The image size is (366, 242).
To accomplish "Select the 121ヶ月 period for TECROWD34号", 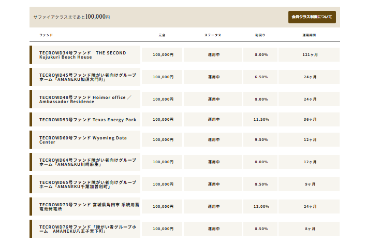I will pos(309,54).
